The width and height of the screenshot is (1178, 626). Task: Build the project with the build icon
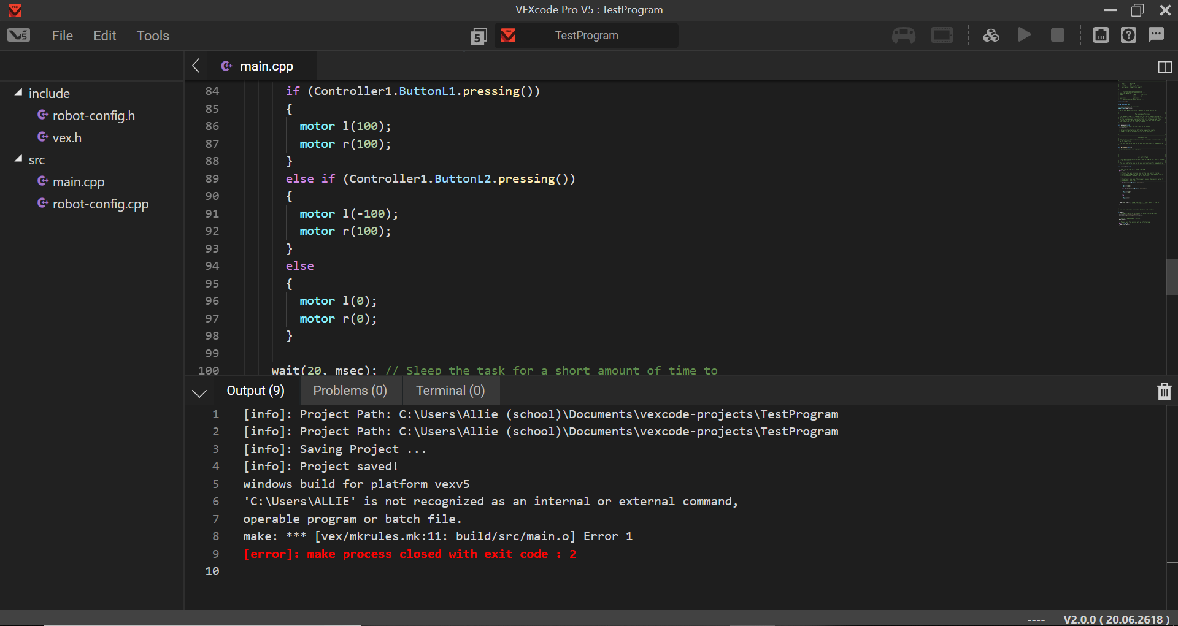point(991,36)
